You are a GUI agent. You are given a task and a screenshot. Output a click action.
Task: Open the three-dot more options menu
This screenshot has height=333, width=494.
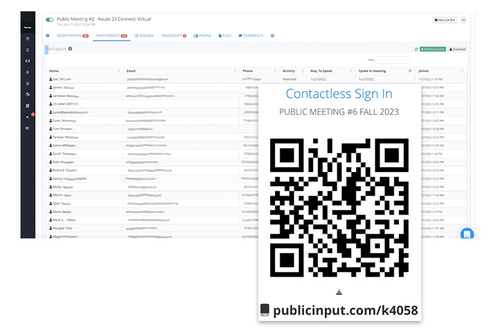point(464,20)
